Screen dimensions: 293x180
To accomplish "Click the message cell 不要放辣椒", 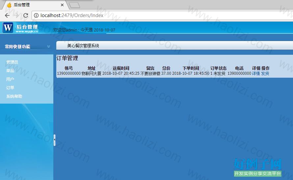I will (x=150, y=73).
